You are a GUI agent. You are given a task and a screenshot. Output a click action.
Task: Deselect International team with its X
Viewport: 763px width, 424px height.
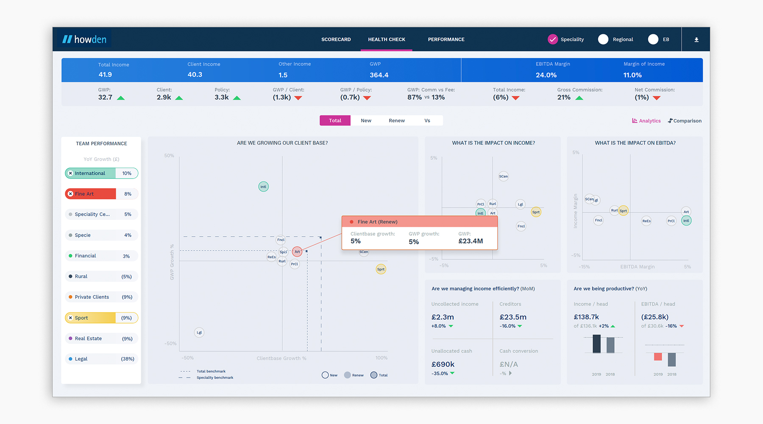pyautogui.click(x=70, y=173)
